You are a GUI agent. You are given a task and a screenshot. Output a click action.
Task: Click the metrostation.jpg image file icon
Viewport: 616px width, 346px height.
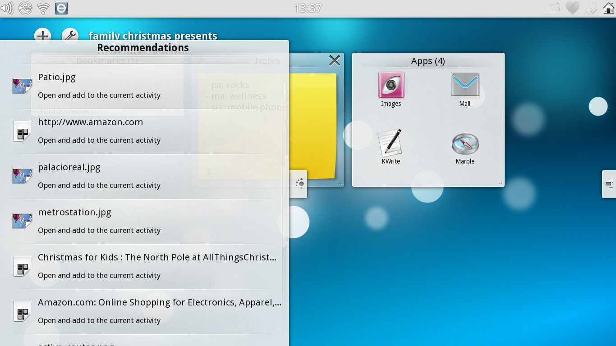23,221
